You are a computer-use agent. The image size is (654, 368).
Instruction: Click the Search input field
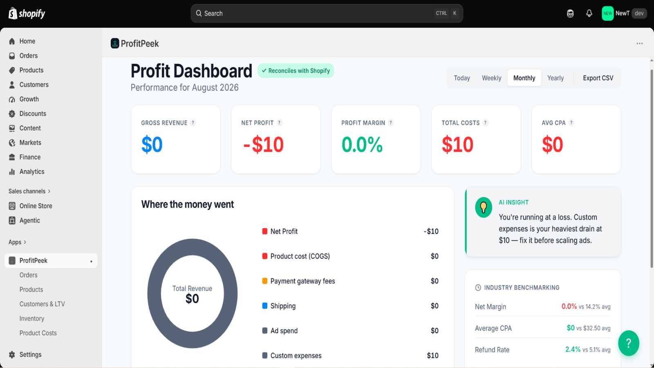click(327, 13)
